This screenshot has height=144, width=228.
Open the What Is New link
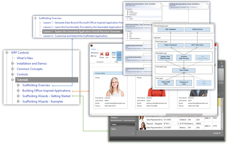tap(25, 58)
